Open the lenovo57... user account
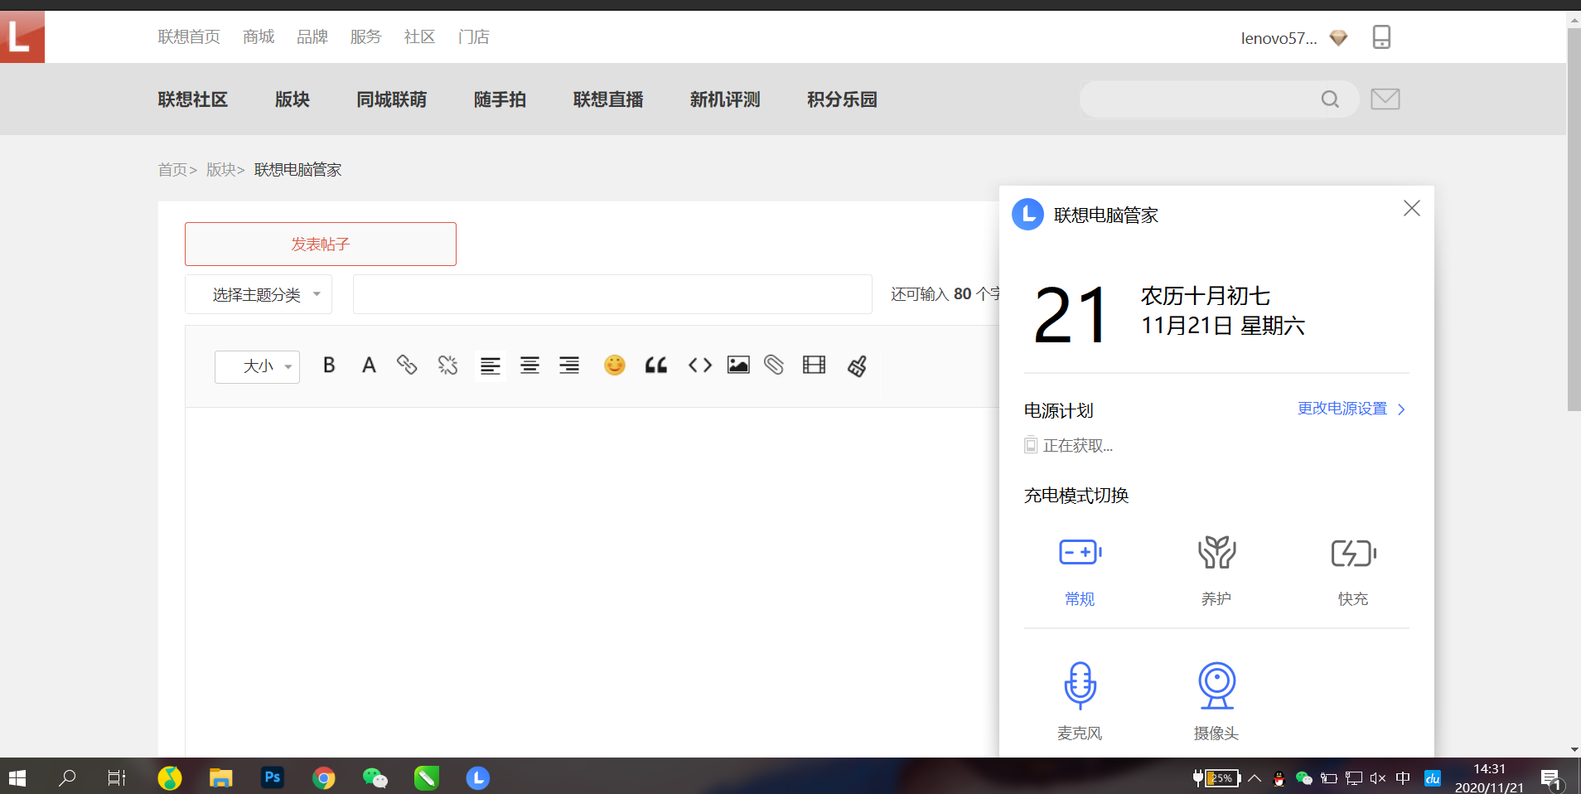This screenshot has height=794, width=1581. pyautogui.click(x=1279, y=38)
